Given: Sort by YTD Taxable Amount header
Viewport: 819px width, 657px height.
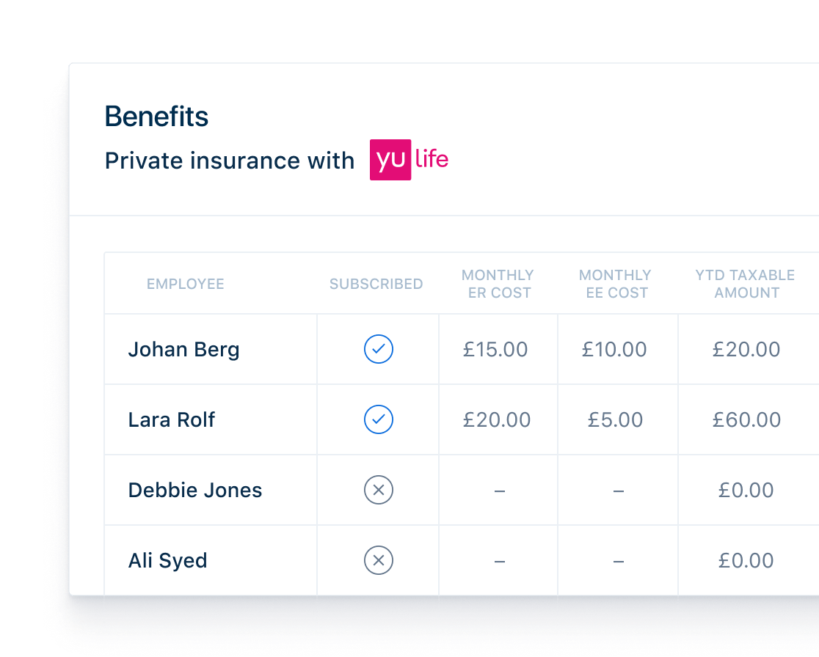Looking at the screenshot, I should (x=746, y=284).
